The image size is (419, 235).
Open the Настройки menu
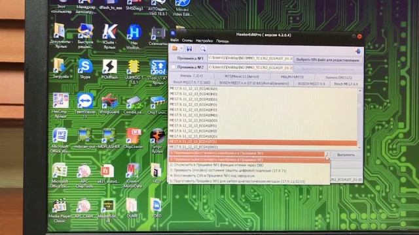[x=204, y=41]
